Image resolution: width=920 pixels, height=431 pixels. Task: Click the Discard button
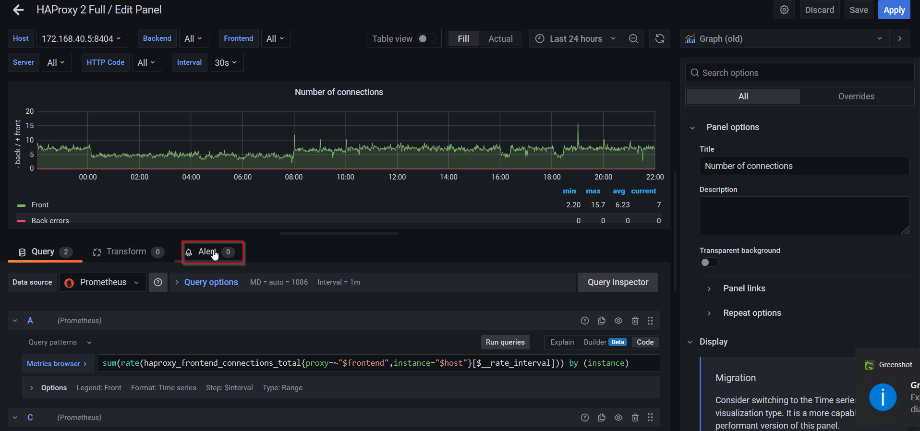[820, 10]
